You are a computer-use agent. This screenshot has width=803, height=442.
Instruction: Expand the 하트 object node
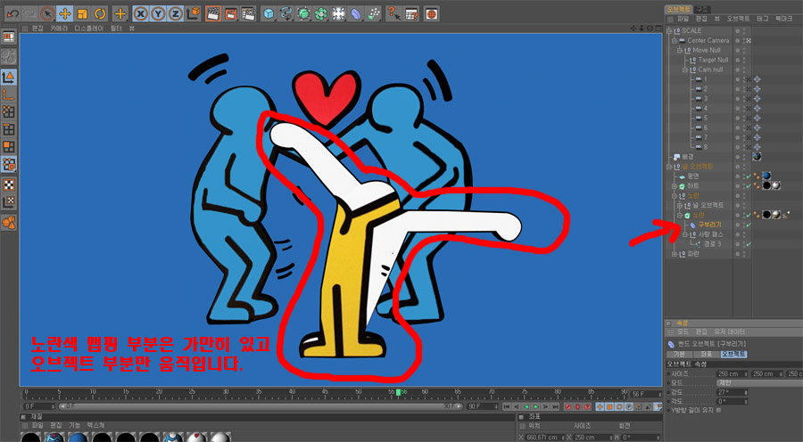(675, 186)
